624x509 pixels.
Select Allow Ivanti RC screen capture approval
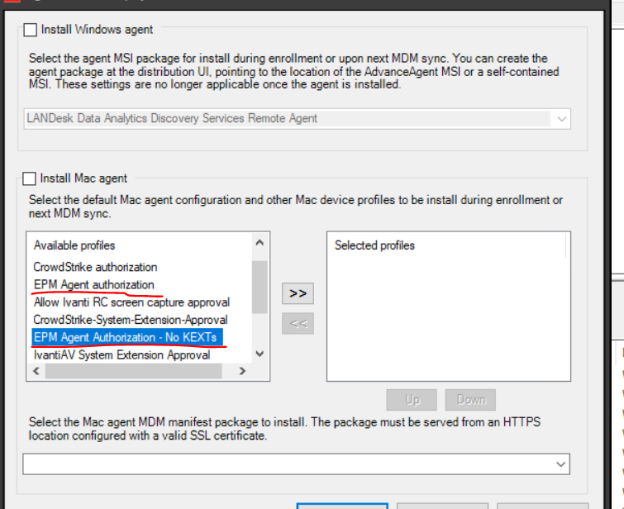pos(131,302)
